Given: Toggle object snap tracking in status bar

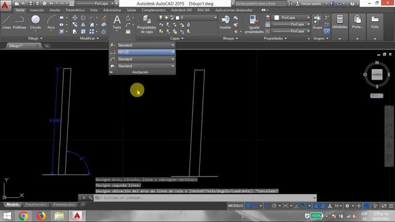Looking at the screenshot, I should (297, 206).
